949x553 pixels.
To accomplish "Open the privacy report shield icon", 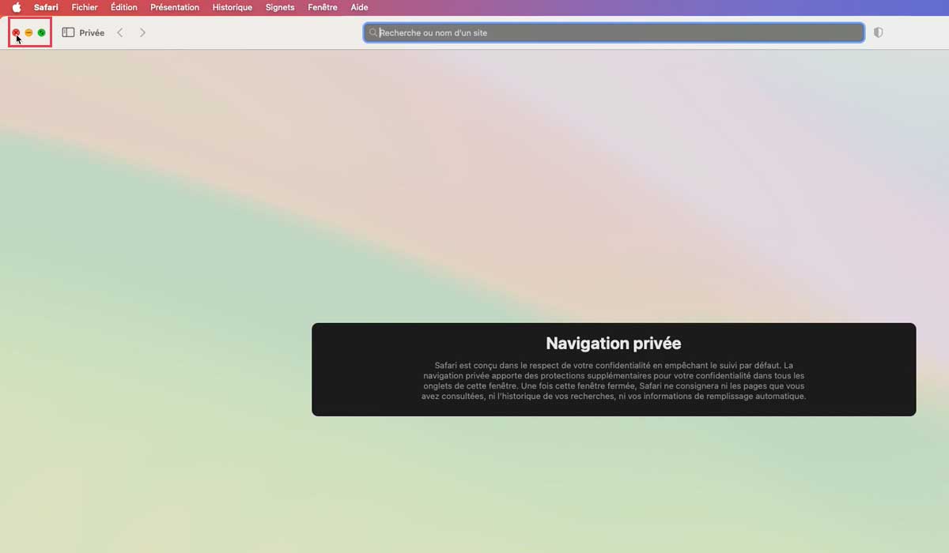I will pyautogui.click(x=879, y=32).
